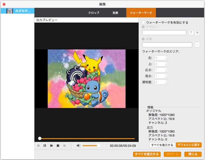This screenshot has width=205, height=160.
Task: Click the 出力プレビュー label
Action: pyautogui.click(x=47, y=20)
